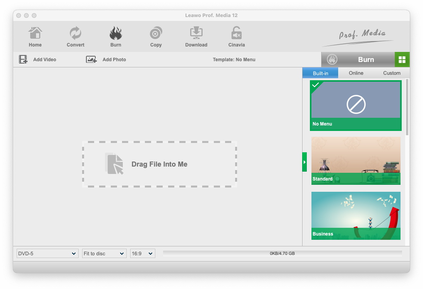Click the Drag File Into Me area
The width and height of the screenshot is (423, 289).
(160, 164)
